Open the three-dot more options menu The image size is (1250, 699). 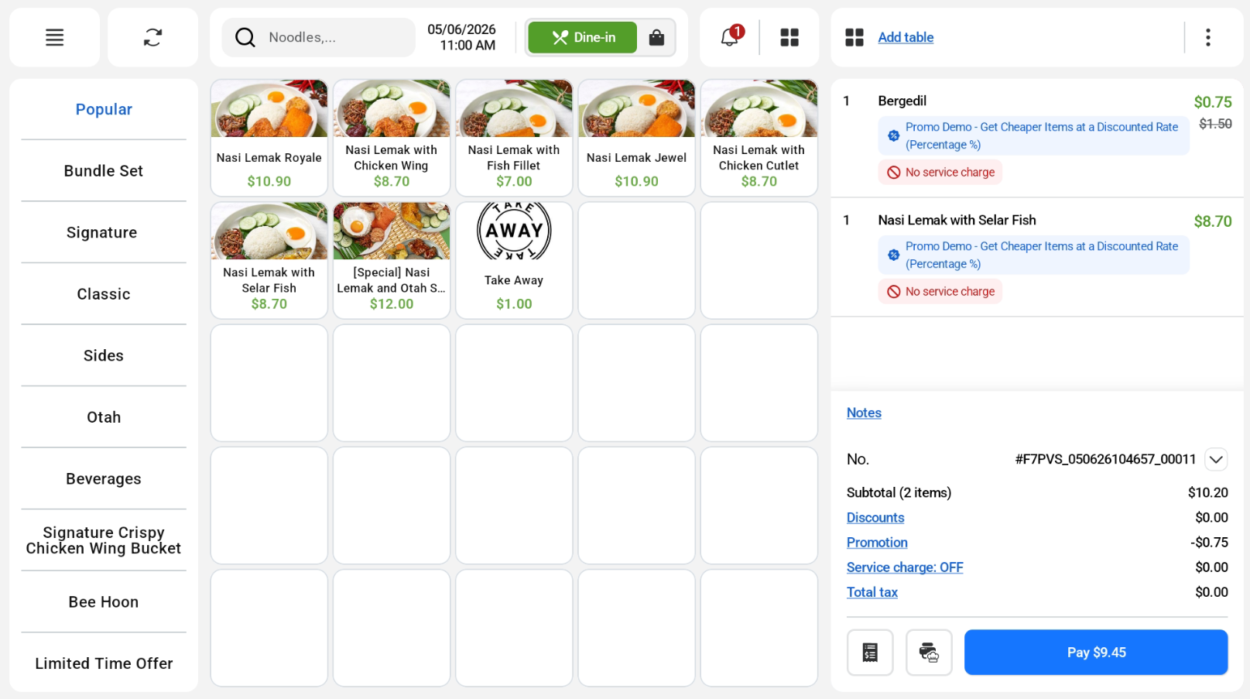click(x=1207, y=37)
